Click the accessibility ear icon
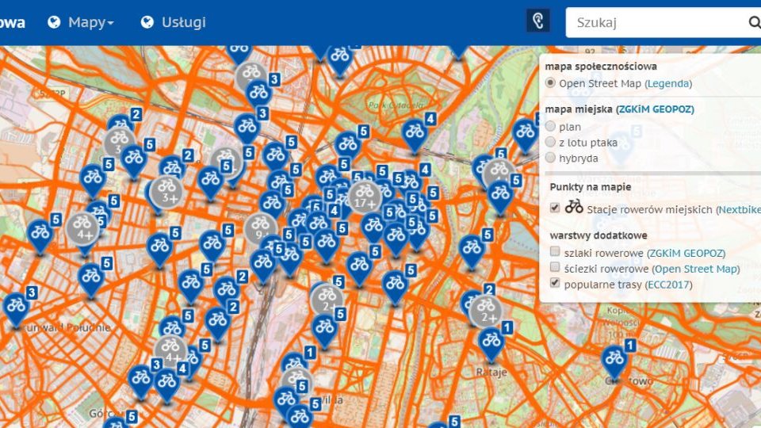This screenshot has width=761, height=428. coord(538,21)
